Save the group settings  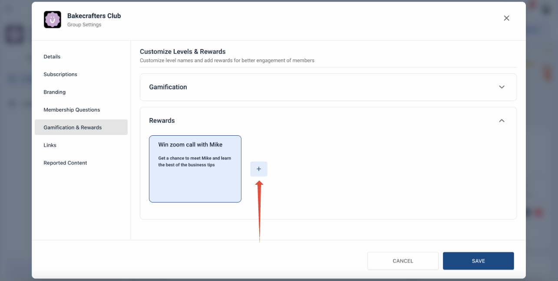[x=478, y=261]
